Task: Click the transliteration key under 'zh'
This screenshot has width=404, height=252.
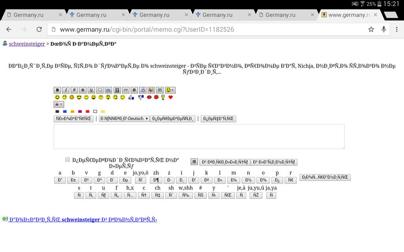Action: [156, 180]
